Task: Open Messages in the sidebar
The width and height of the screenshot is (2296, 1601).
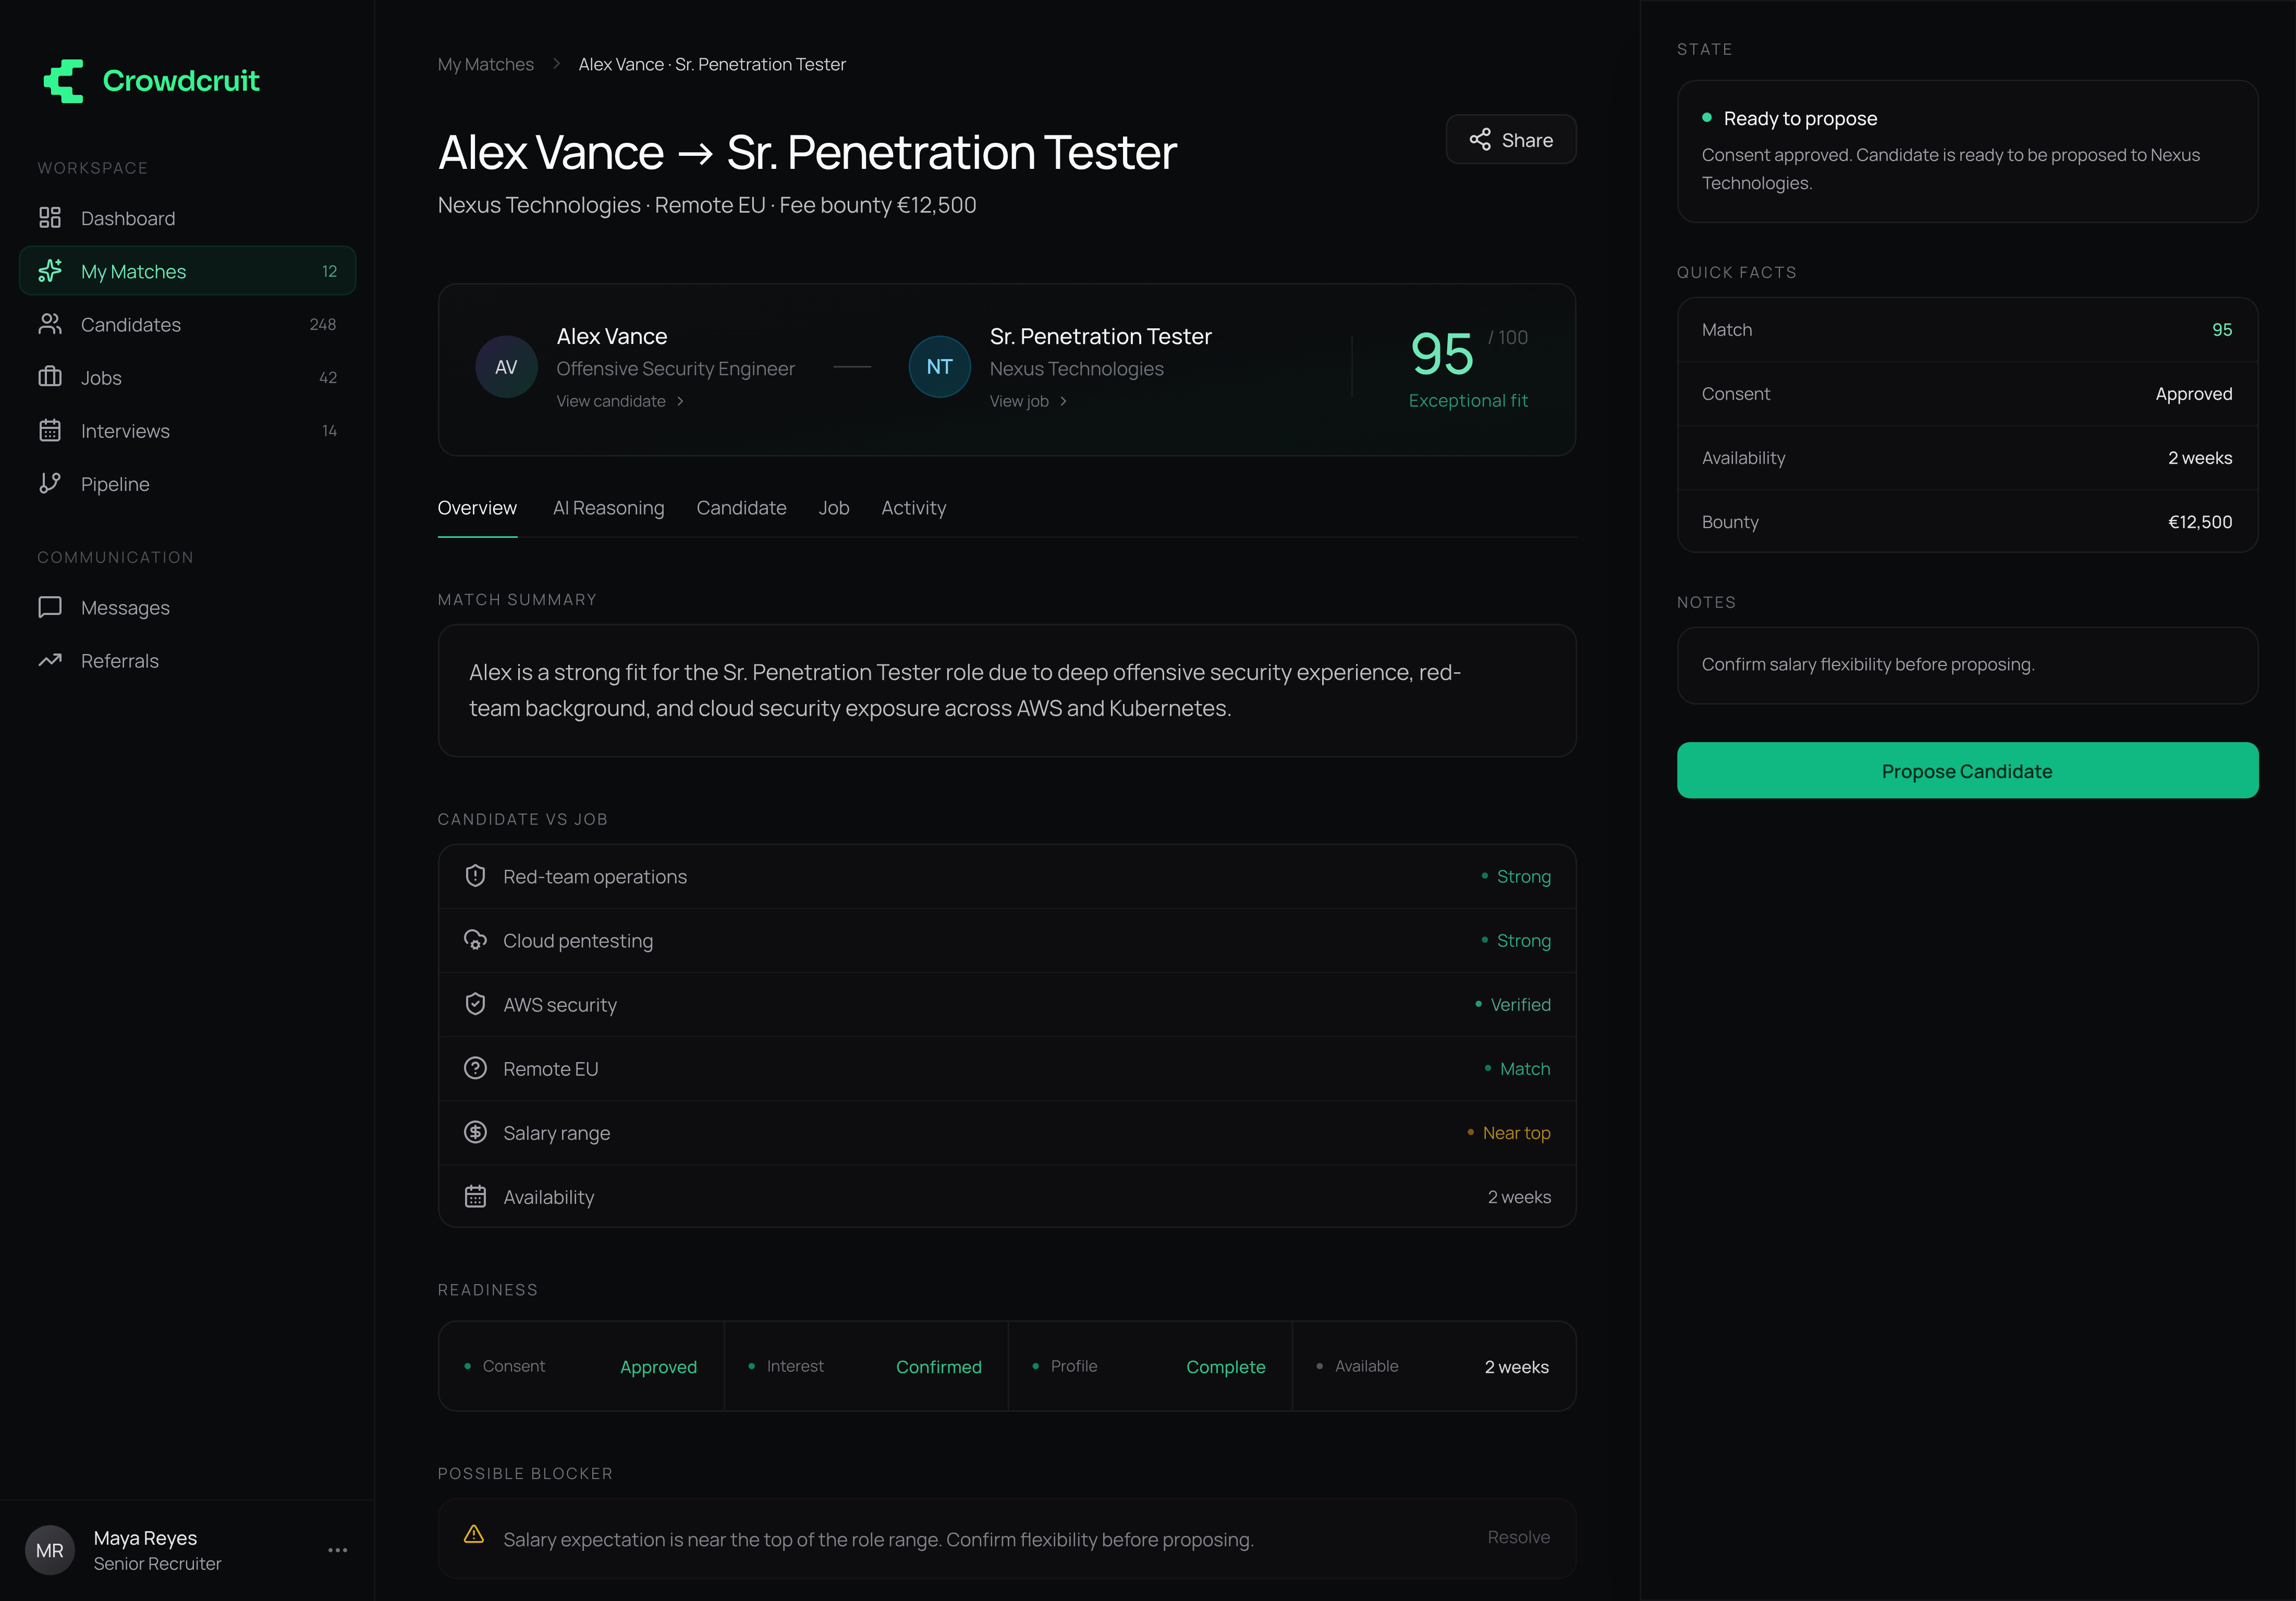Action: (188, 607)
